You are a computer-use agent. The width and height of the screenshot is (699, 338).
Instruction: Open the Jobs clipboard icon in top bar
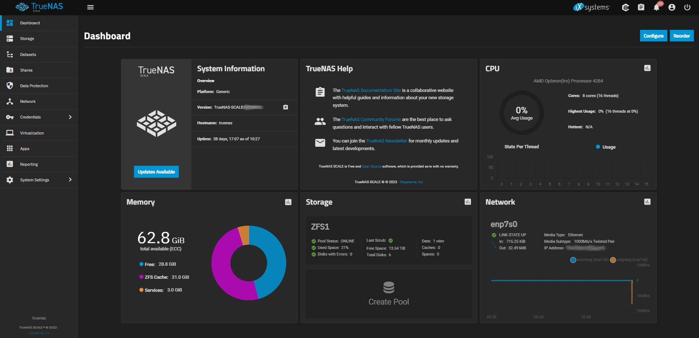tap(641, 7)
